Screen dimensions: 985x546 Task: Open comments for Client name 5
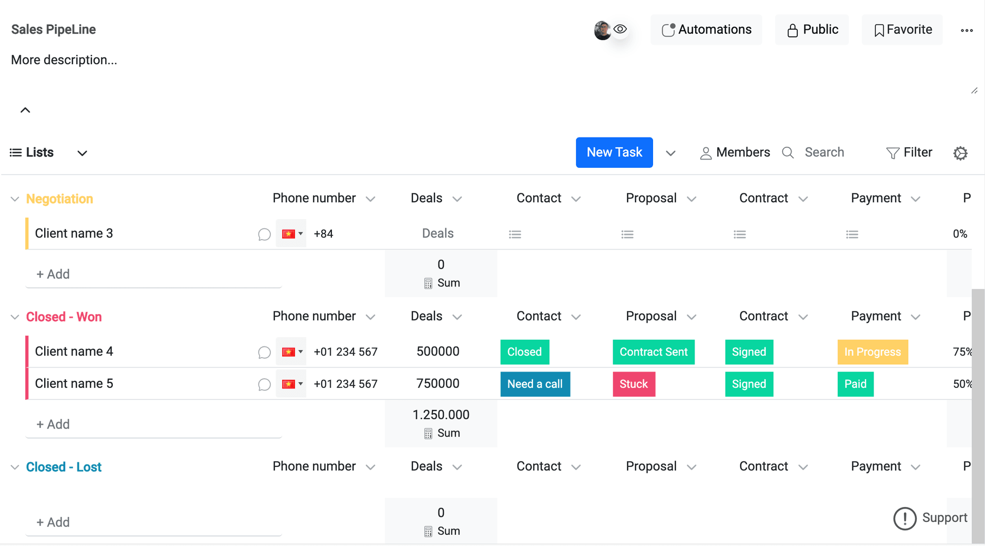(x=264, y=384)
